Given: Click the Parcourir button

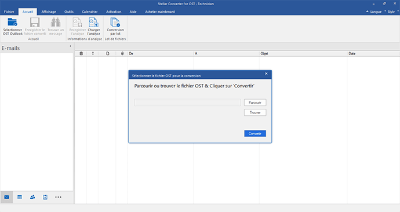Looking at the screenshot, I should tap(255, 103).
